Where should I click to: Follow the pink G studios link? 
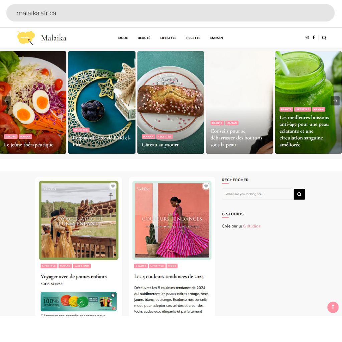click(252, 226)
